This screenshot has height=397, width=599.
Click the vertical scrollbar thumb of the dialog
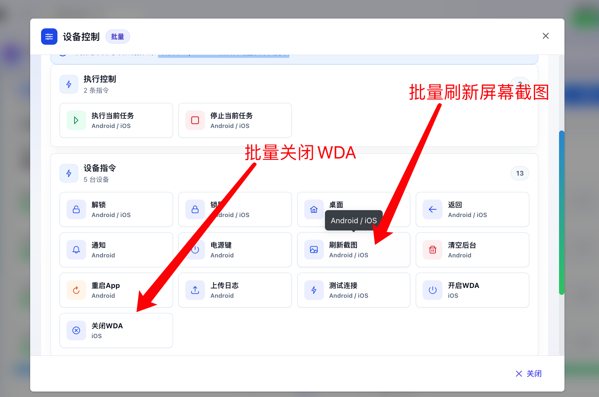[x=562, y=213]
